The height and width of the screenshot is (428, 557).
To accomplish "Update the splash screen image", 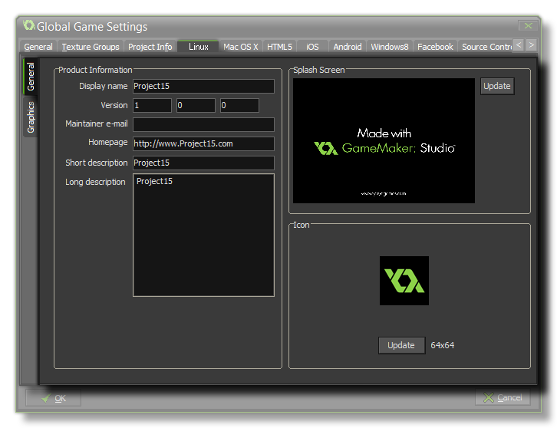I will point(496,86).
